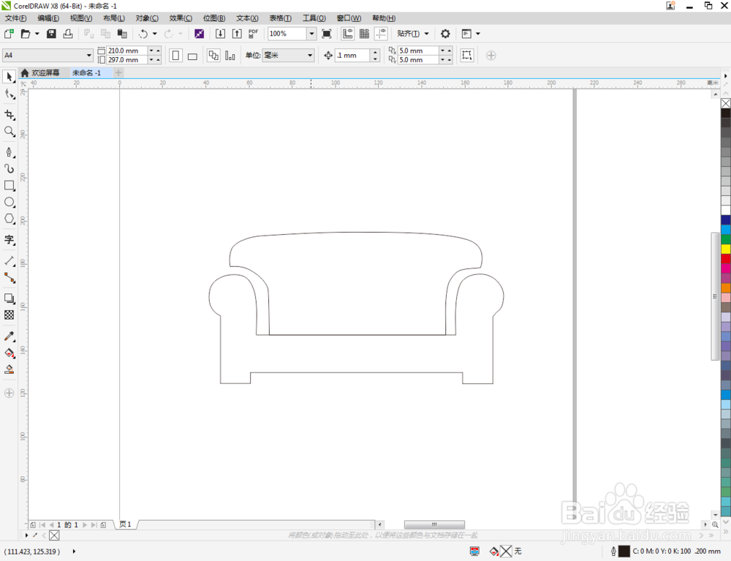
Task: Open the 文件(F) menu
Action: [x=16, y=18]
